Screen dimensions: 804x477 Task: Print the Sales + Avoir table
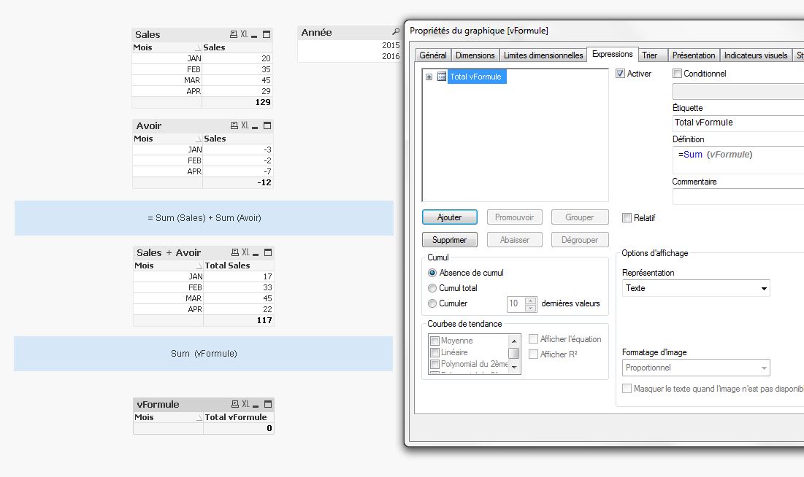point(235,252)
